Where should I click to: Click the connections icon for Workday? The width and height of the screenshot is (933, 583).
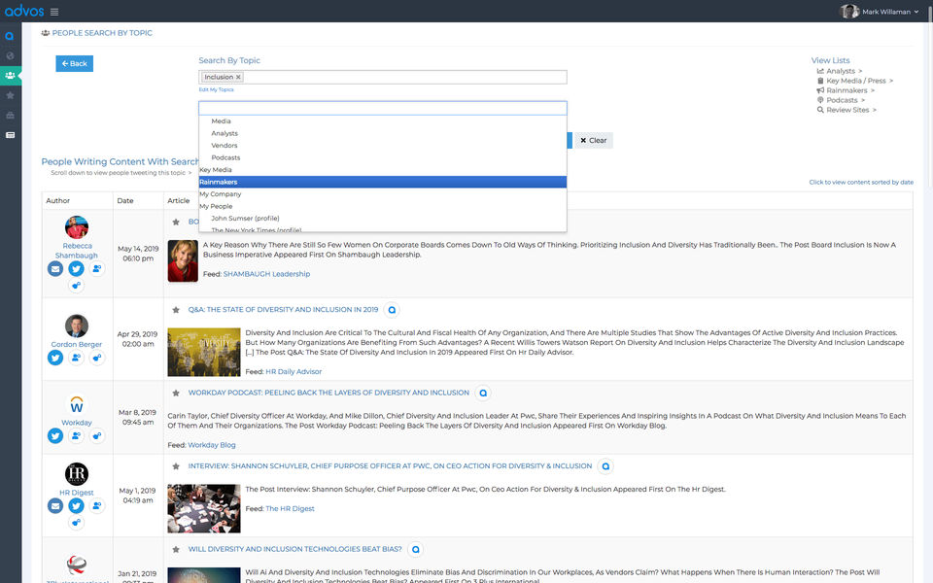click(x=97, y=436)
